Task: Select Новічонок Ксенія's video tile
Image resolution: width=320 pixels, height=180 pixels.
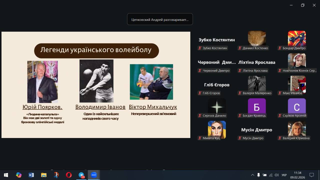Action: click(x=297, y=61)
